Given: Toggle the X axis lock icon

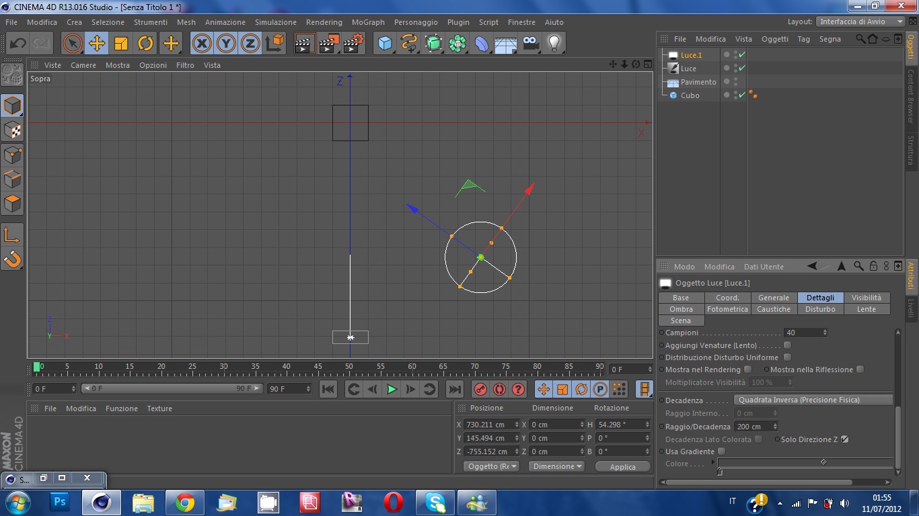Looking at the screenshot, I should click(202, 44).
